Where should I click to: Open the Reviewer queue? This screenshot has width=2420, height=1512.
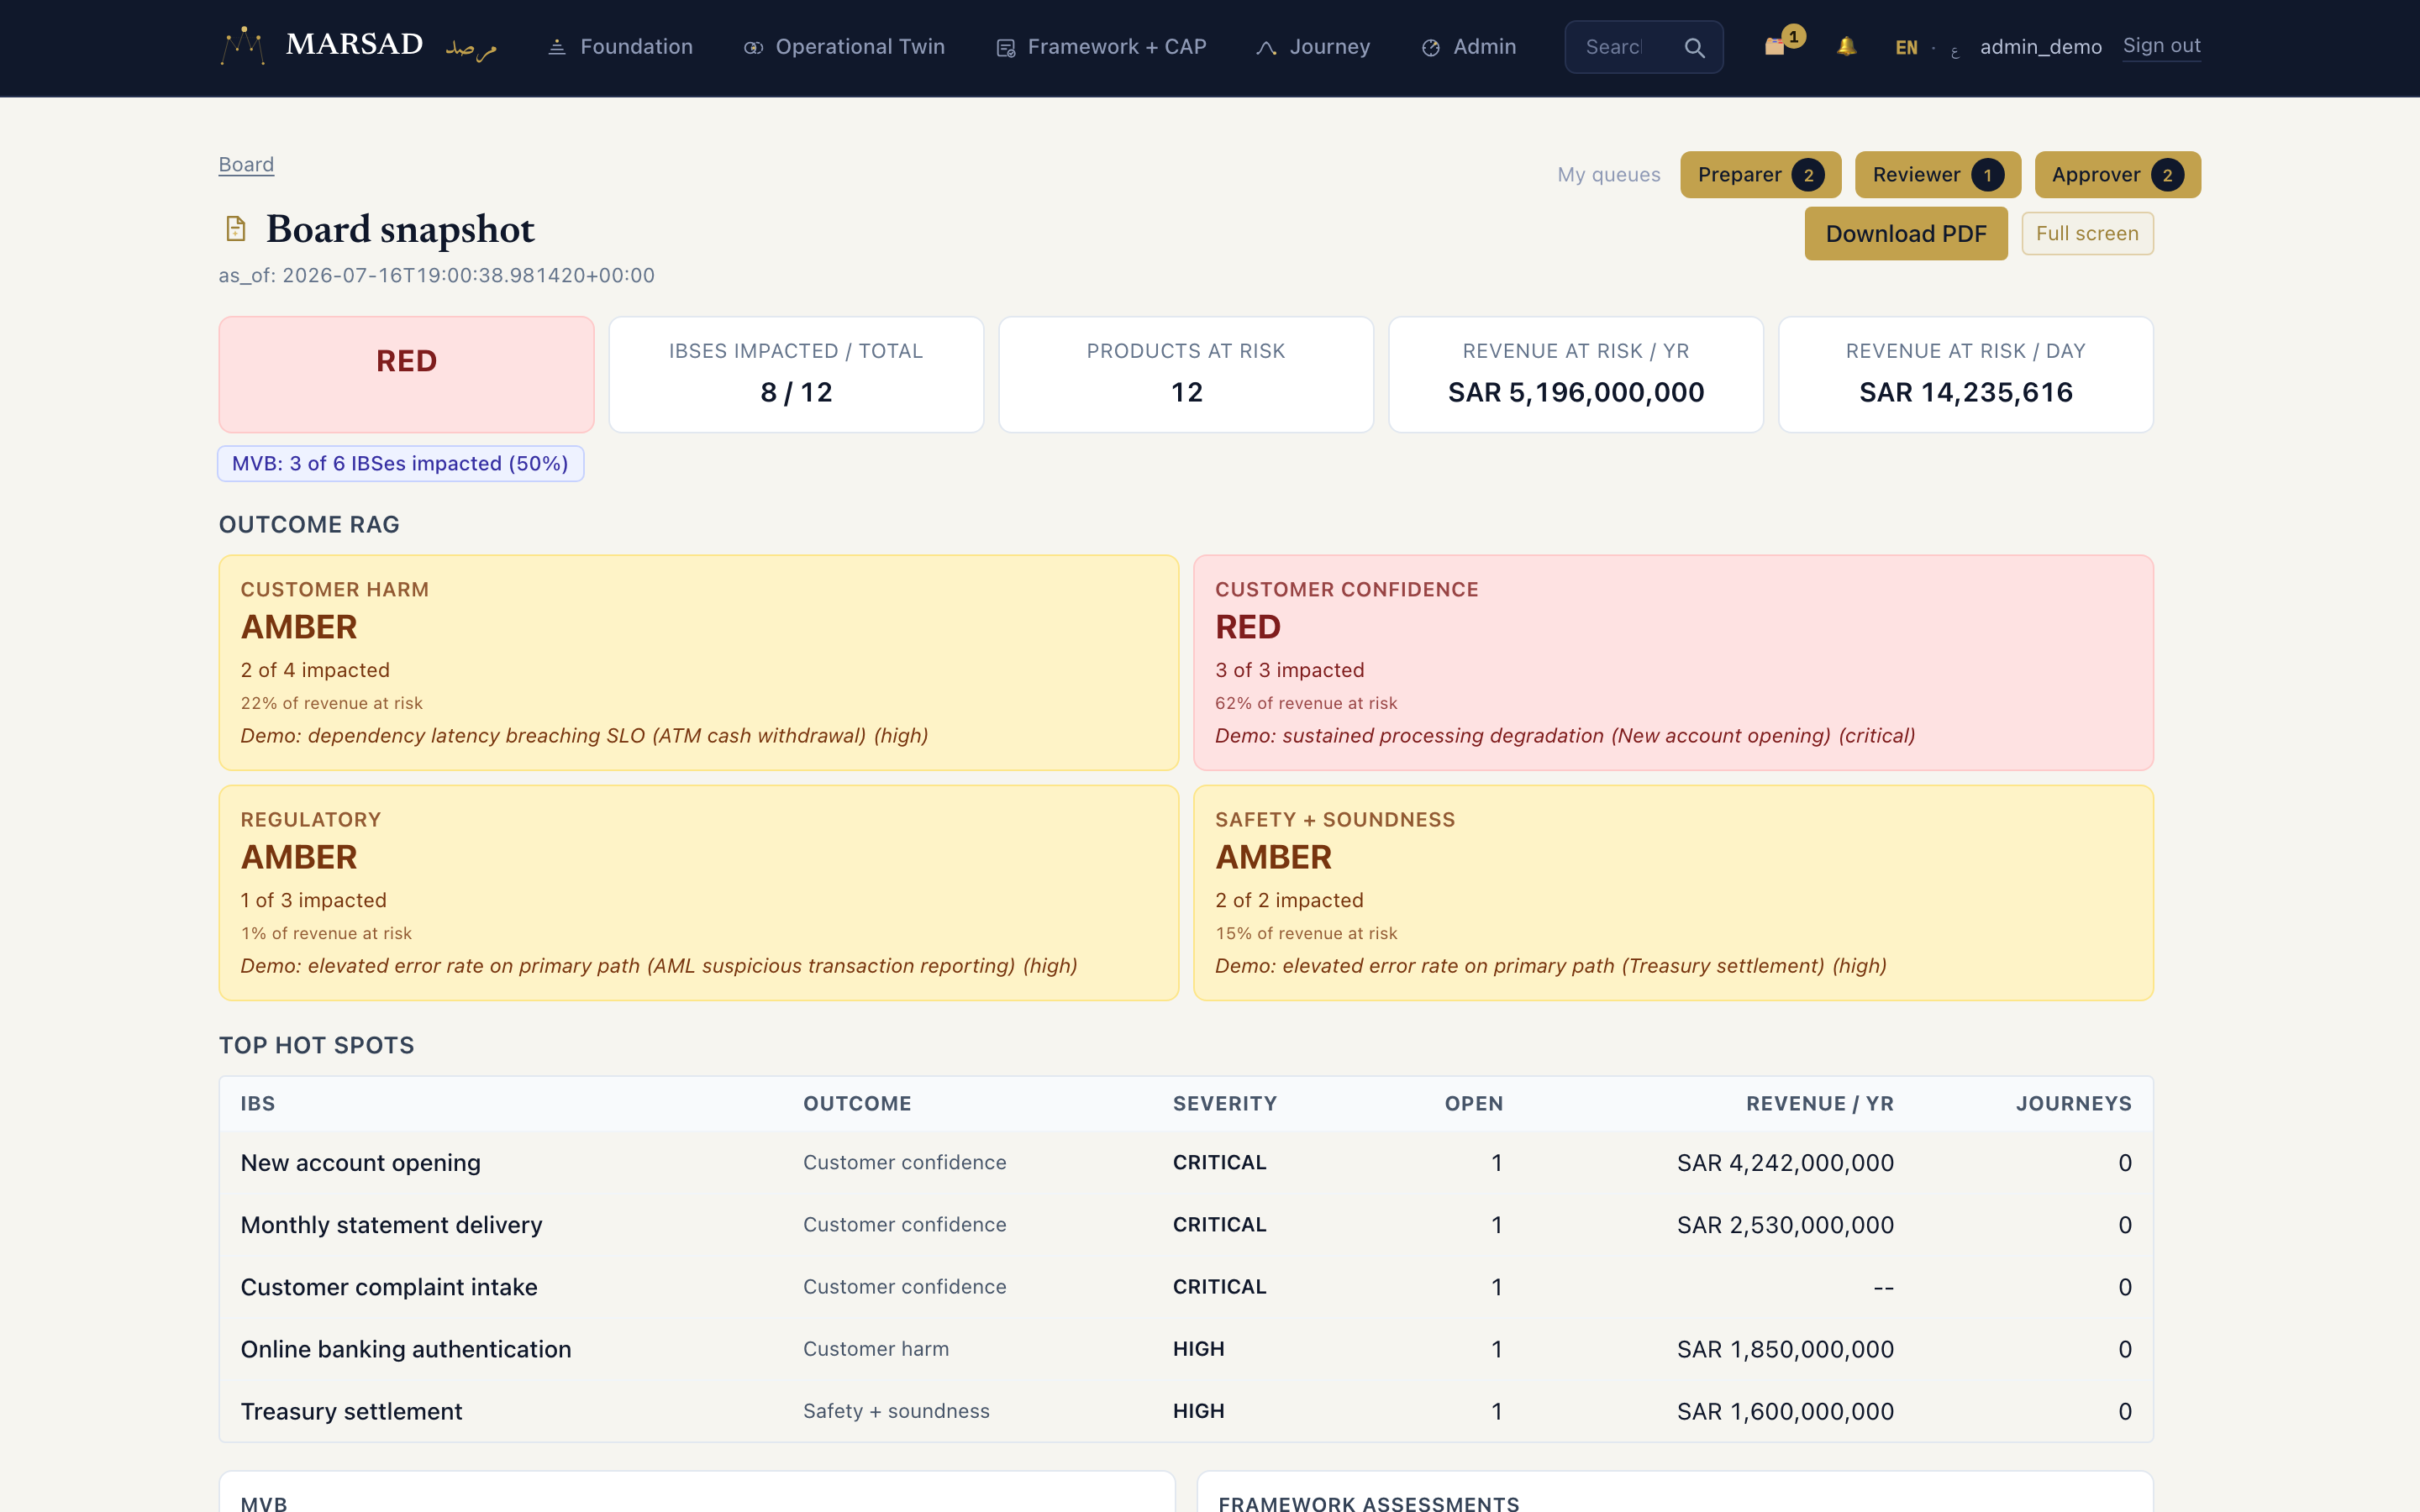(1937, 175)
